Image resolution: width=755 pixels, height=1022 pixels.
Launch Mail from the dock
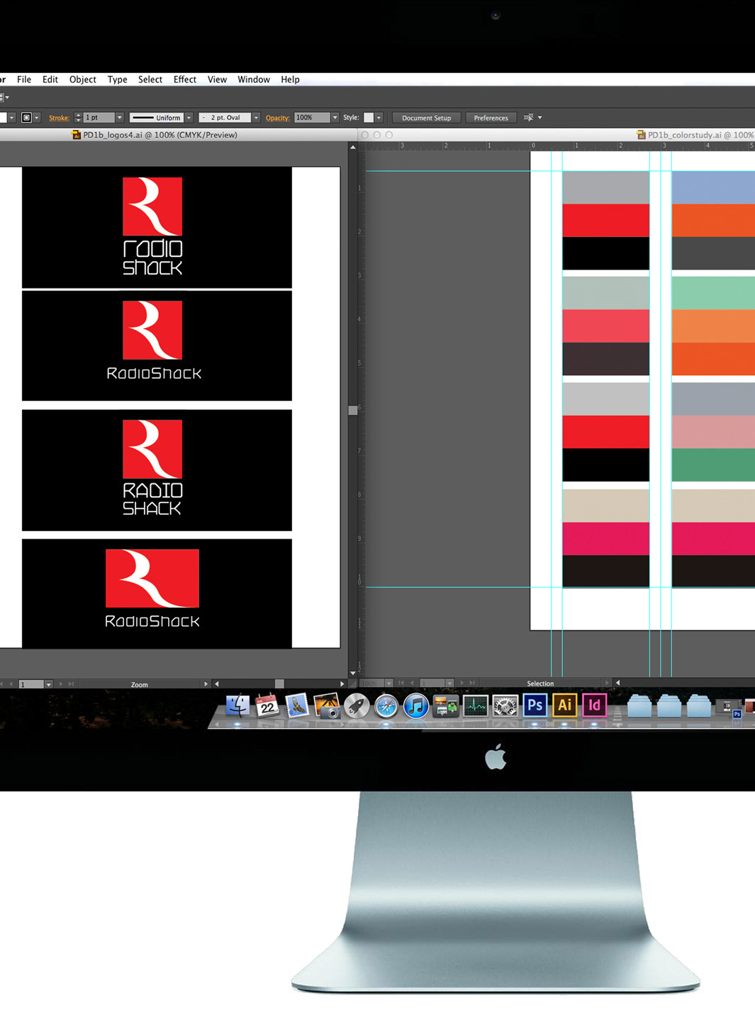click(297, 706)
